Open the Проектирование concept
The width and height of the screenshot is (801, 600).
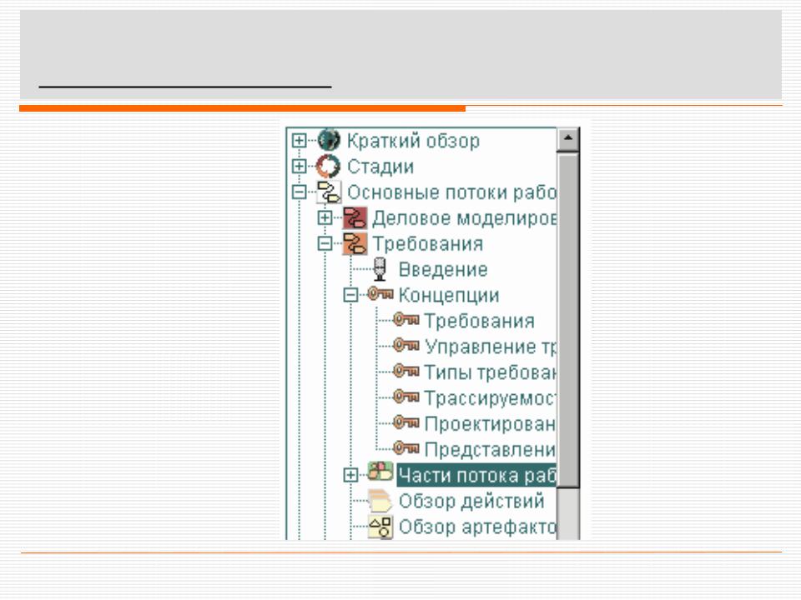point(490,423)
